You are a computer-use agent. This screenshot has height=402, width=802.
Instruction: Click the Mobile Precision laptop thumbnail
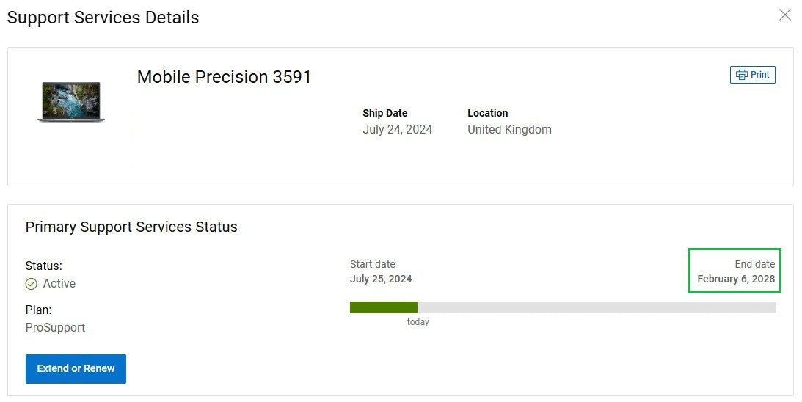coord(71,102)
